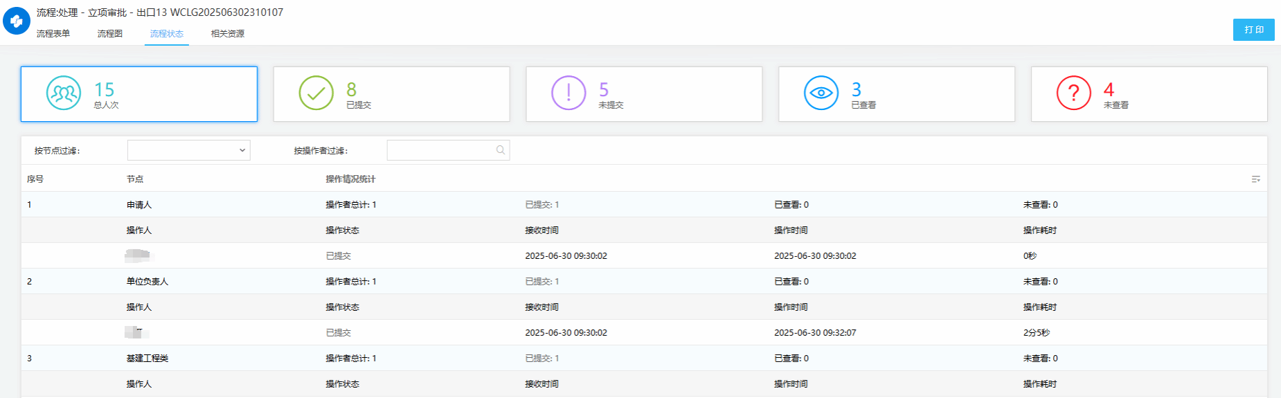This screenshot has height=398, width=1281.
Task: Type in the operator filter input field
Action: click(x=440, y=150)
